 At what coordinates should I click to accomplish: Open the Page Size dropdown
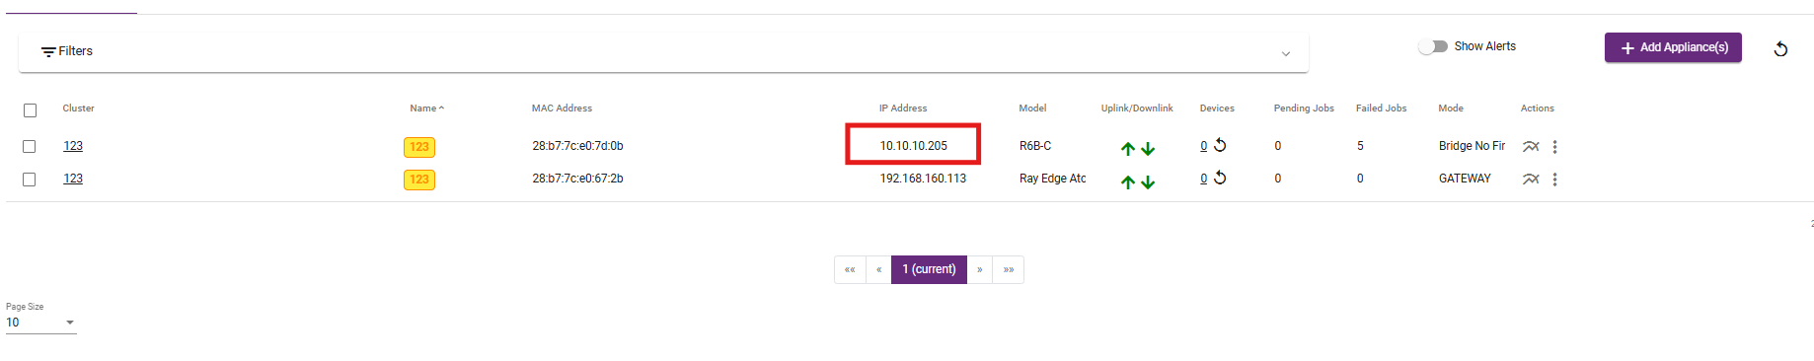click(40, 323)
